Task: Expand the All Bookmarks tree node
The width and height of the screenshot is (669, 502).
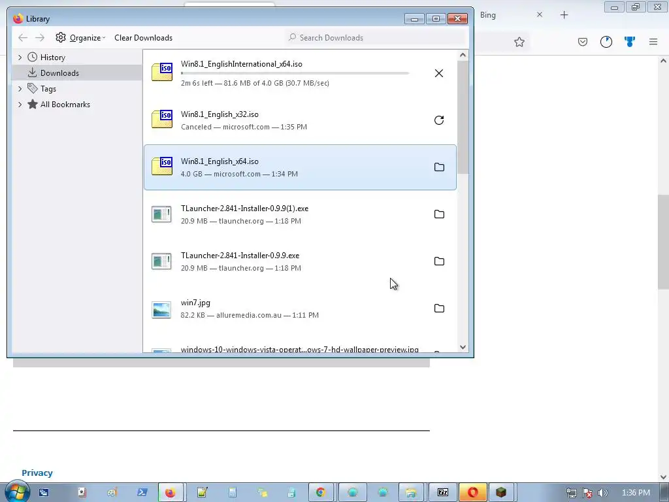Action: coord(20,105)
